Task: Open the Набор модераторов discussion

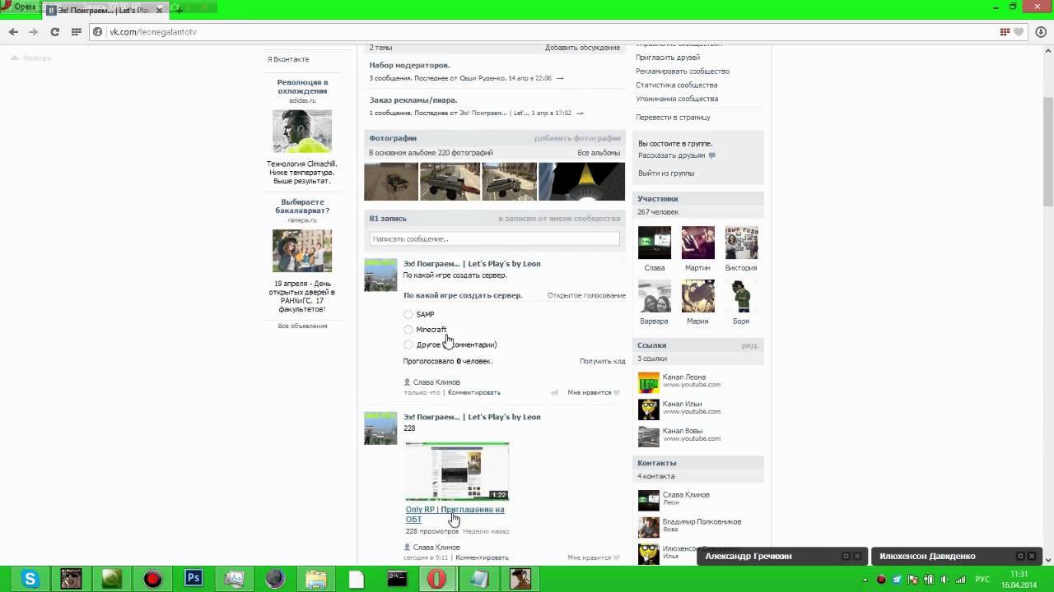Action: coord(409,65)
